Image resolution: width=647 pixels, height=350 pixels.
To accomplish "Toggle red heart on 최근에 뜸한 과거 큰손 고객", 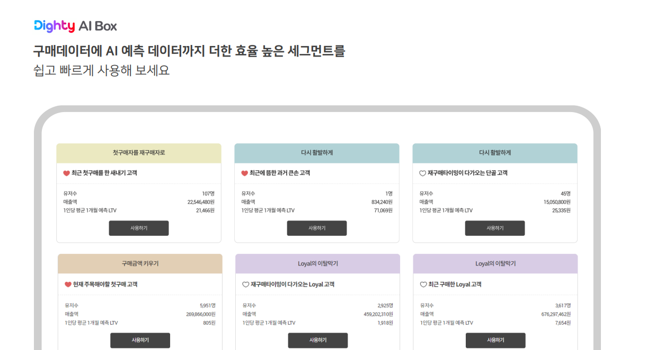I will click(x=244, y=173).
